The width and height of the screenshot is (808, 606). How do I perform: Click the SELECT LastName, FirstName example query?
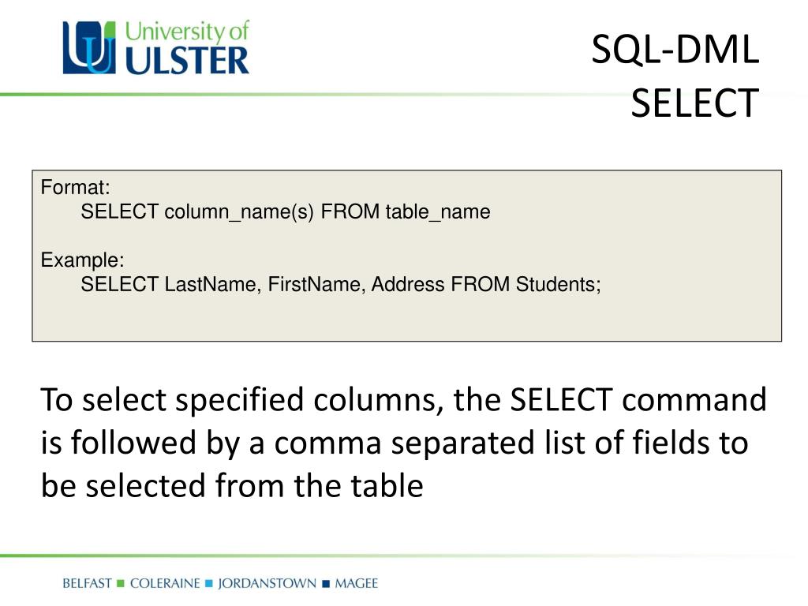click(341, 284)
